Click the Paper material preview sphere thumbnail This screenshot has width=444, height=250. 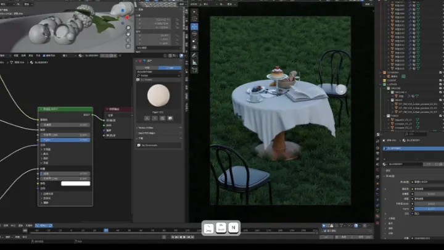(158, 96)
